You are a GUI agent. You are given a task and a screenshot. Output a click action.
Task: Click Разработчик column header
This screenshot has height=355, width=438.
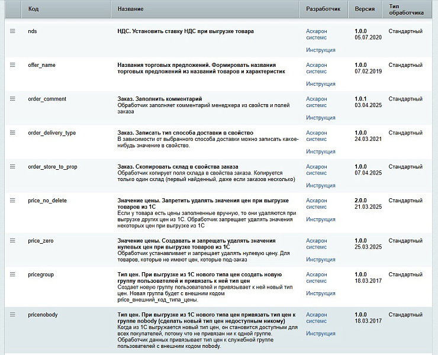(323, 9)
